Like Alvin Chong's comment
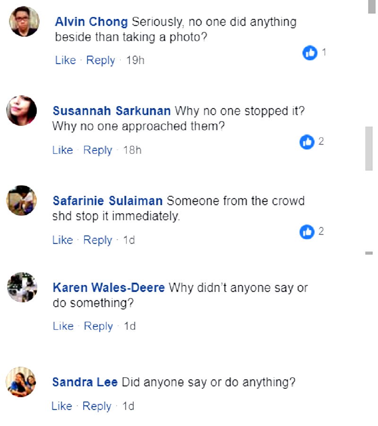 (x=65, y=60)
